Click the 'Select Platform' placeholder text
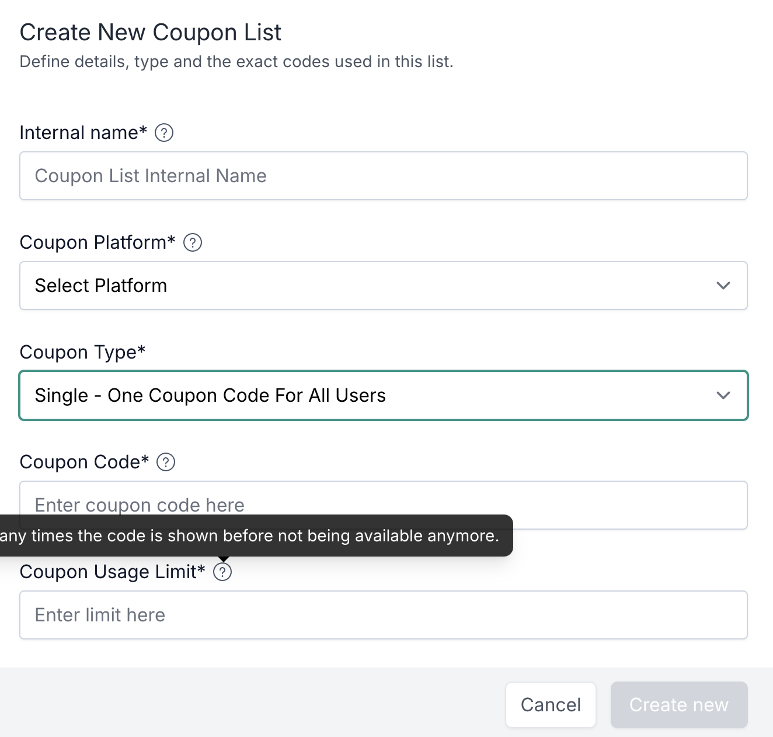The width and height of the screenshot is (773, 737). (101, 286)
